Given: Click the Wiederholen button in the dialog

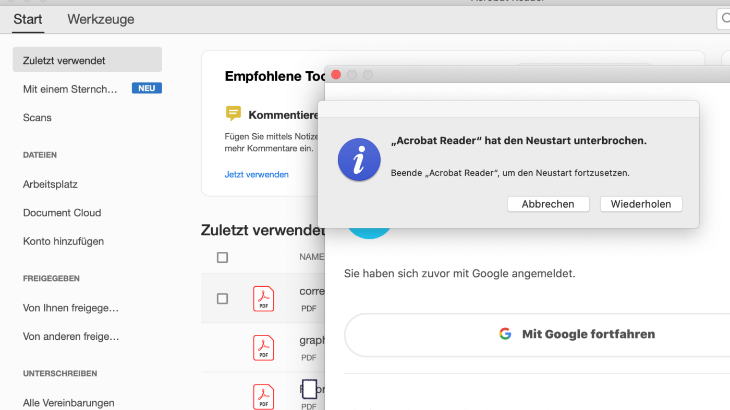Looking at the screenshot, I should pyautogui.click(x=641, y=204).
